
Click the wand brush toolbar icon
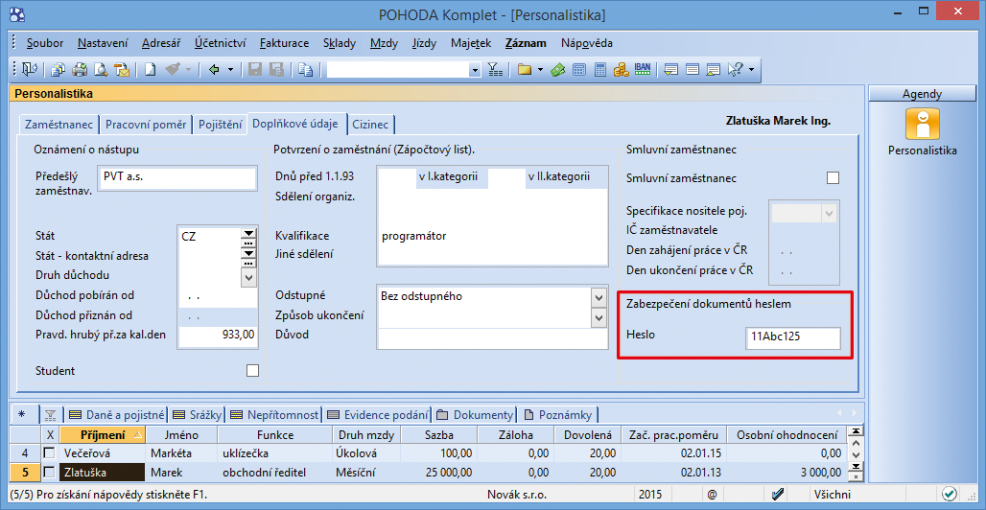[173, 70]
